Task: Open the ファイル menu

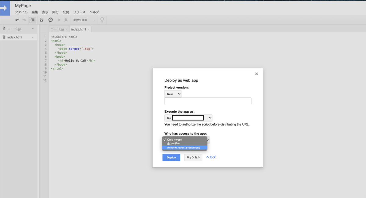Action: [21, 12]
